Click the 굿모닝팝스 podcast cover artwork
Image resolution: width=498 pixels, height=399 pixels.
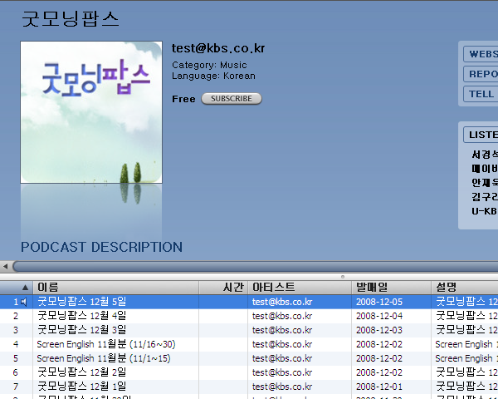click(91, 112)
